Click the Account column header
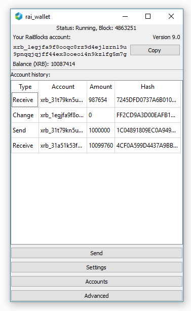Screen dimensions: 191x311 63,87
